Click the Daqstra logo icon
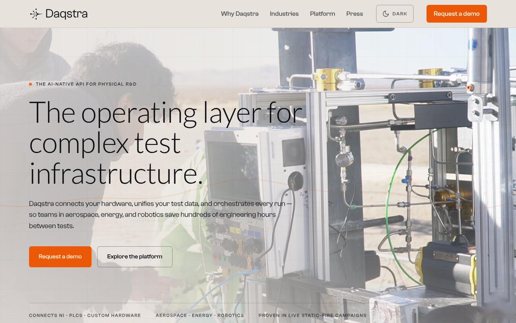This screenshot has width=516, height=323. pyautogui.click(x=36, y=14)
